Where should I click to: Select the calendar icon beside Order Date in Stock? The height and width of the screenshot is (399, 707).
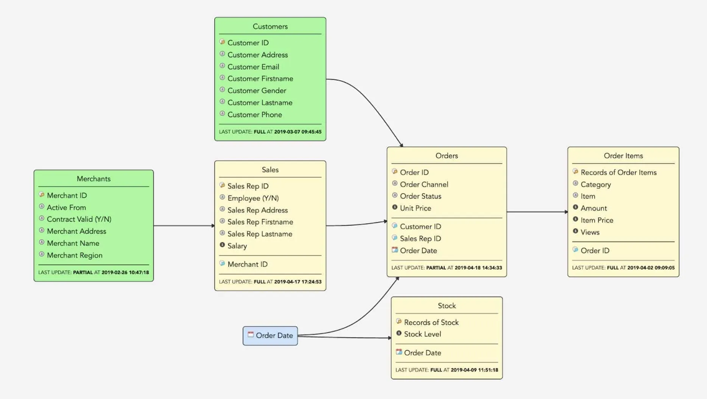(399, 352)
